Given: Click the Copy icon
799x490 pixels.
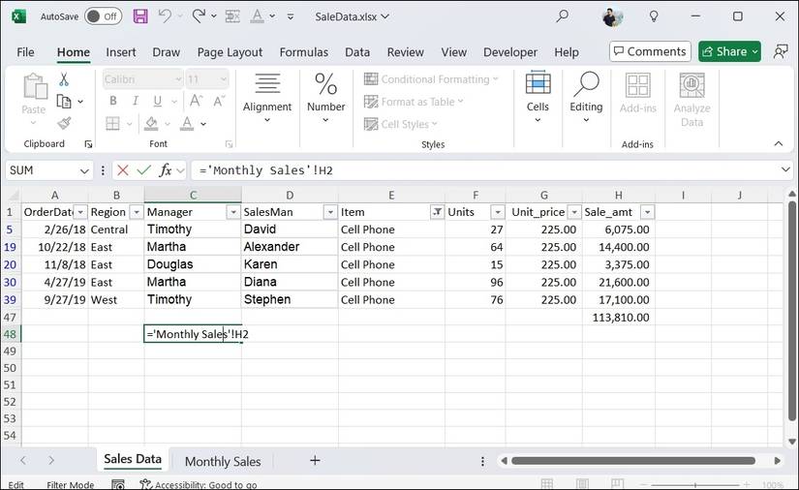Looking at the screenshot, I should point(64,102).
